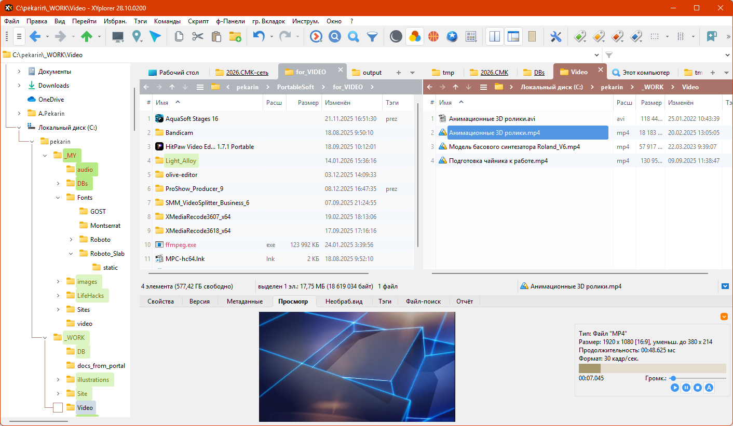The image size is (733, 426).
Task: Open the address bar dropdown arrow
Action: (x=596, y=55)
